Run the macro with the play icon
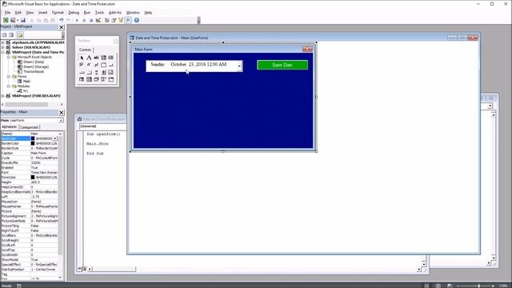 [x=77, y=20]
